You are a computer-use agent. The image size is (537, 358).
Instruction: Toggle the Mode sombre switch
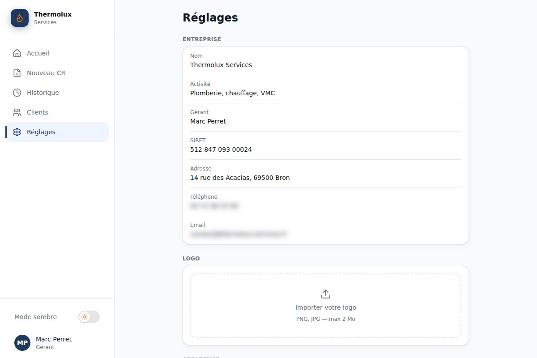[89, 317]
